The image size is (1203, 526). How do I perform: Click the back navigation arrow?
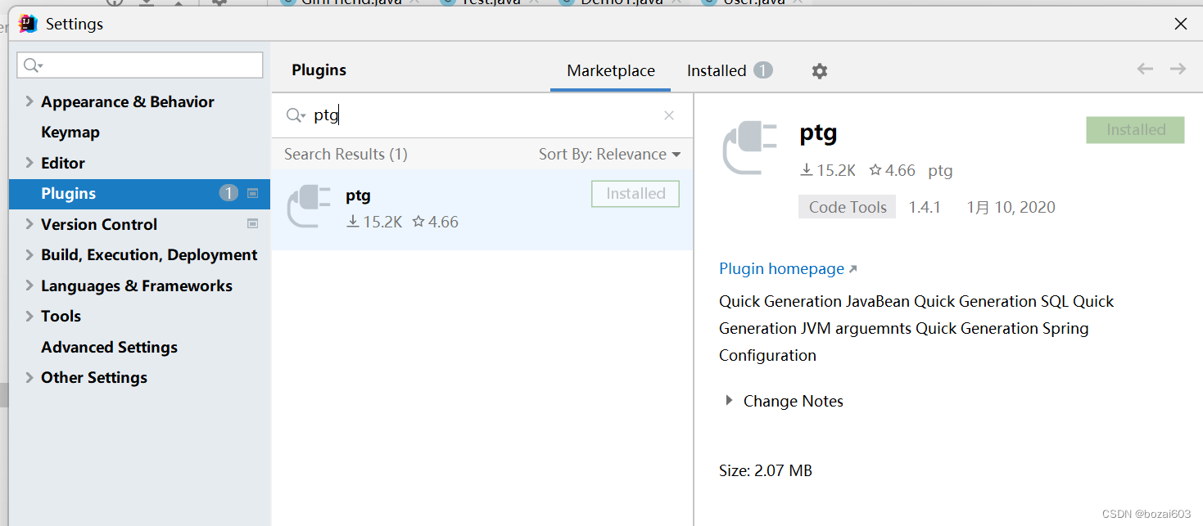click(x=1145, y=69)
